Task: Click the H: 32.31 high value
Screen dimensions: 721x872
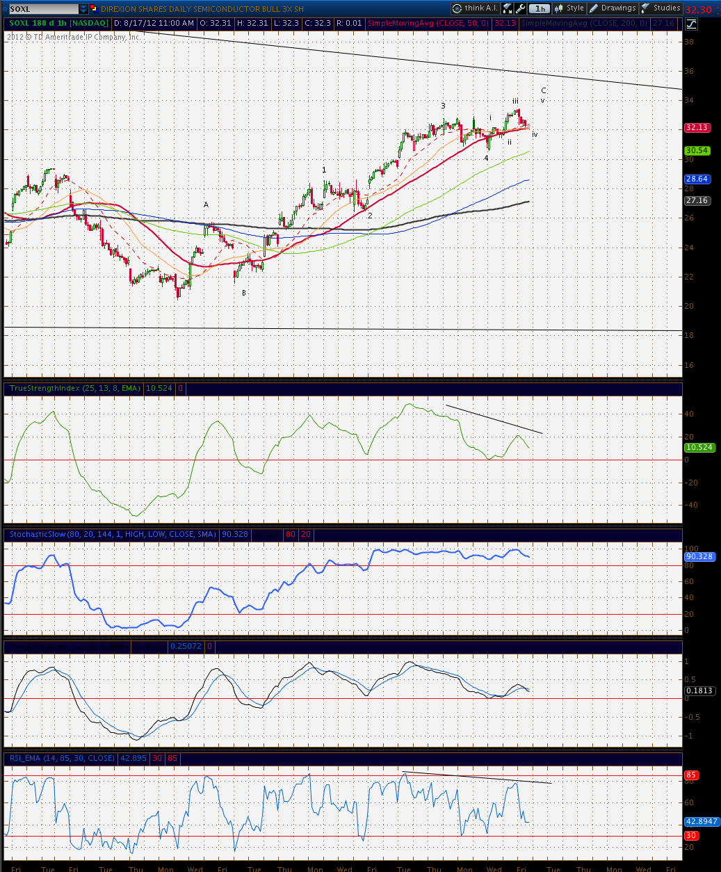Action: [x=252, y=23]
